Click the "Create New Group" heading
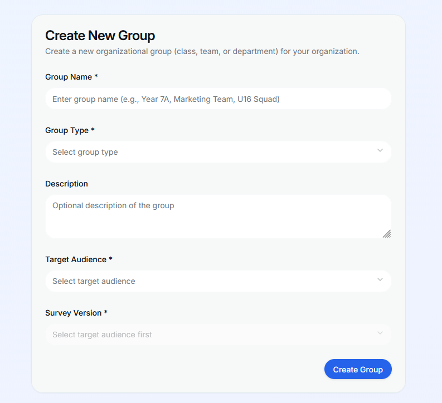 click(100, 36)
